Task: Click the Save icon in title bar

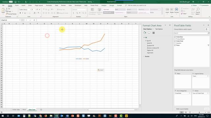Action: [15, 2]
